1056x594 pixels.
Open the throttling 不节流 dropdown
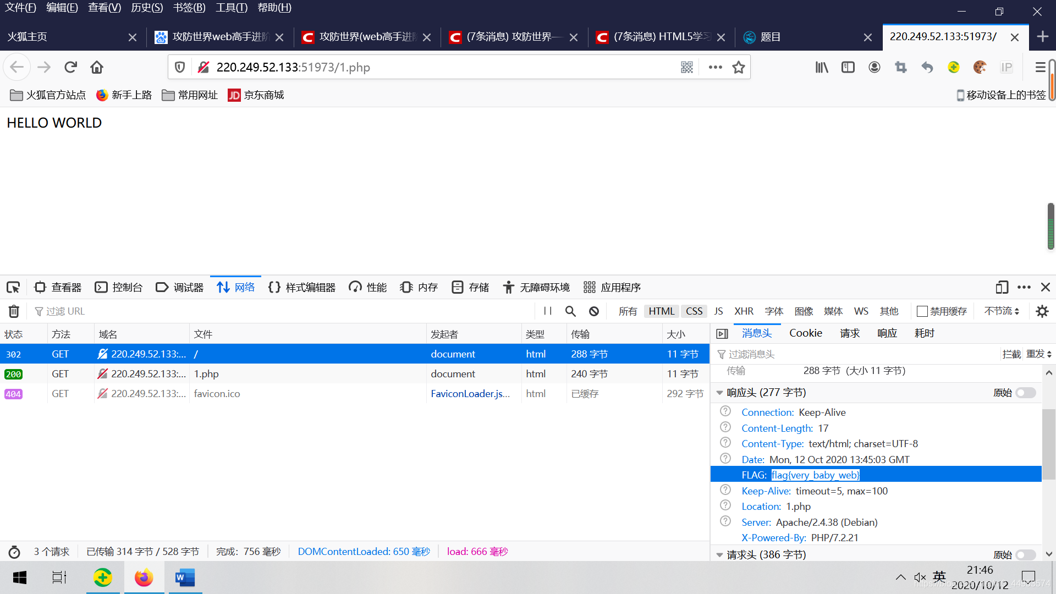point(1002,311)
